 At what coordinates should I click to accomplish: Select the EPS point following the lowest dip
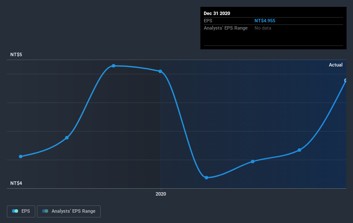coord(252,162)
